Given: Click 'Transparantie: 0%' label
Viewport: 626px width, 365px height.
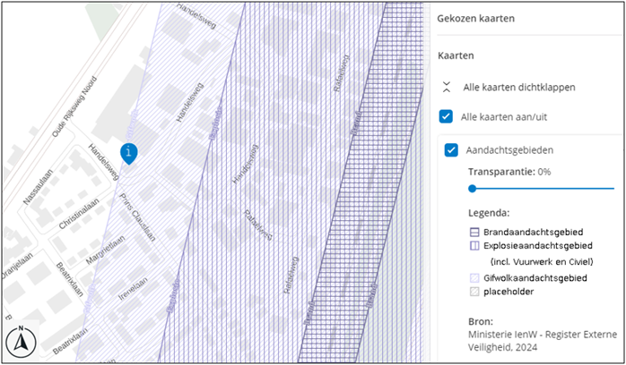Looking at the screenshot, I should coord(509,172).
